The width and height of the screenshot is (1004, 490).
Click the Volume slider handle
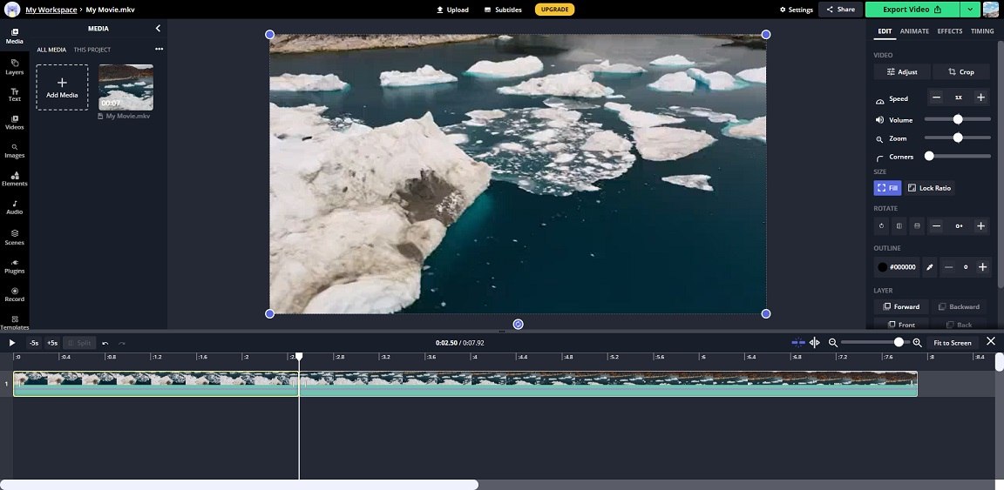tap(958, 119)
